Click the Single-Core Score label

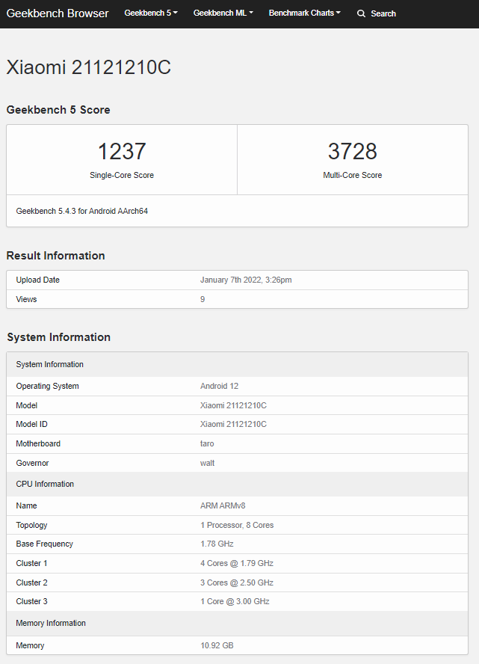122,175
